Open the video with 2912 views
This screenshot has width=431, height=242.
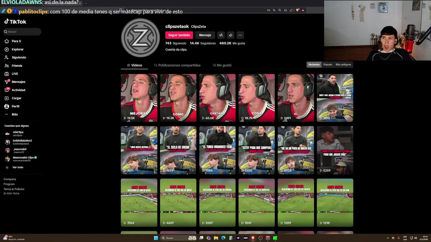point(335,98)
